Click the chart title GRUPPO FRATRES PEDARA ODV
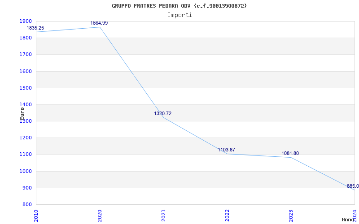Screen dimensions: 359x224 (x=179, y=6)
